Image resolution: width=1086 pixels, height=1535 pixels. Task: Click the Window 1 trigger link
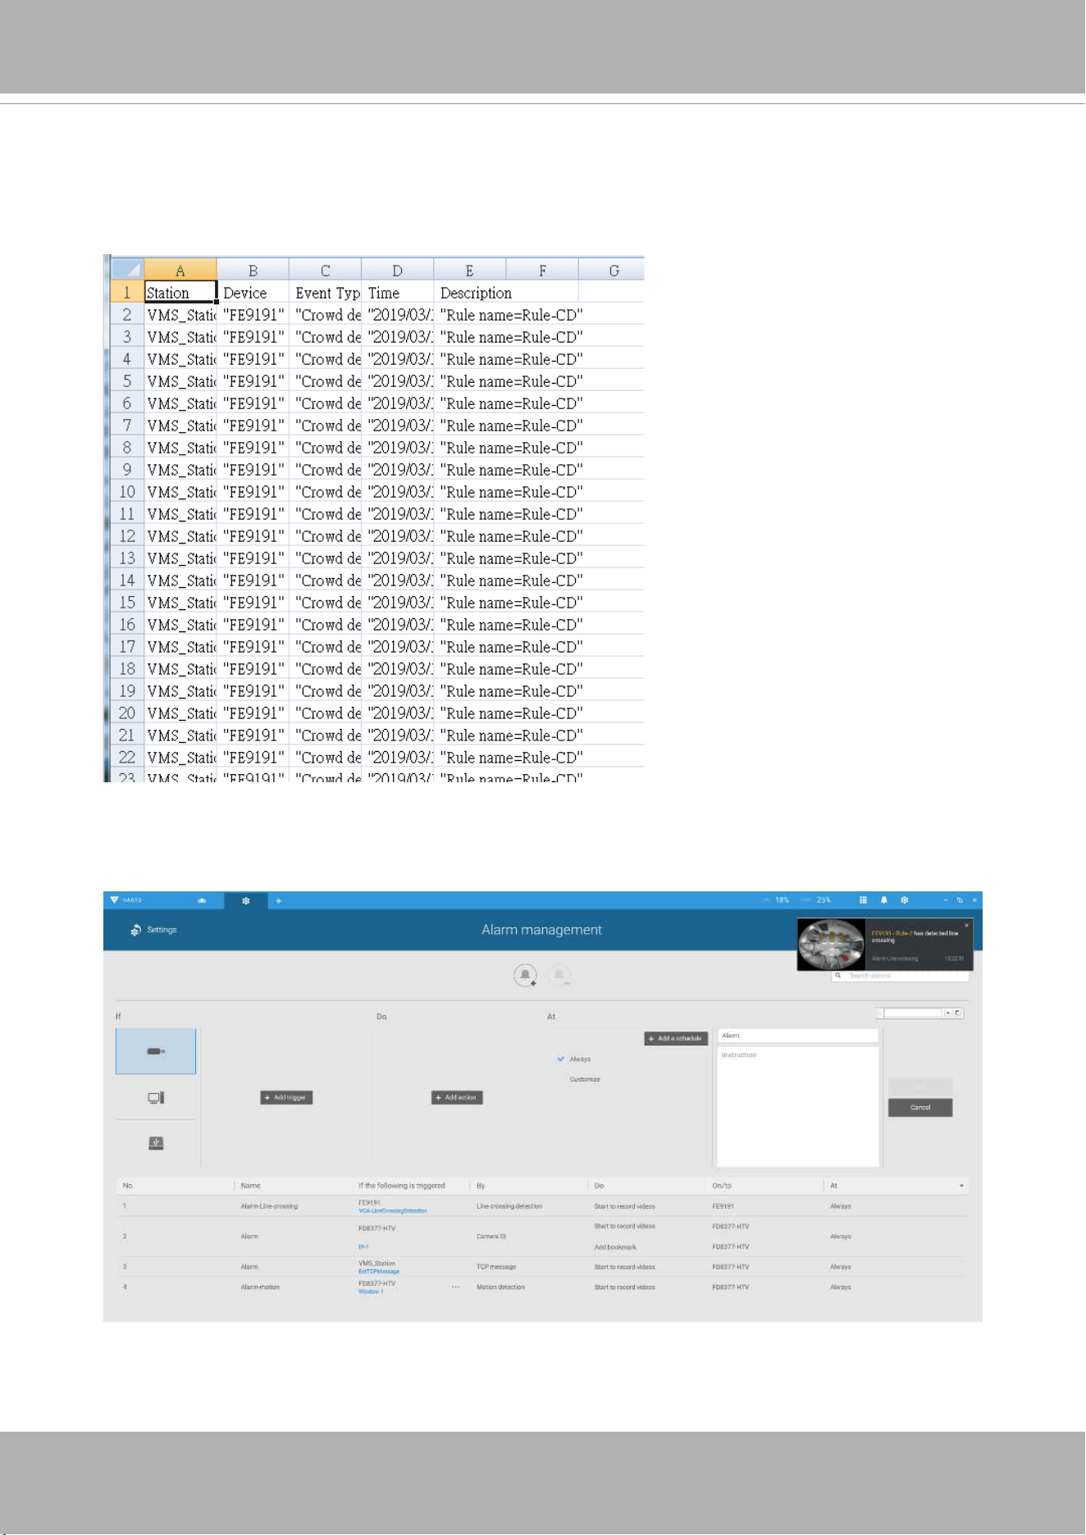pos(371,1291)
